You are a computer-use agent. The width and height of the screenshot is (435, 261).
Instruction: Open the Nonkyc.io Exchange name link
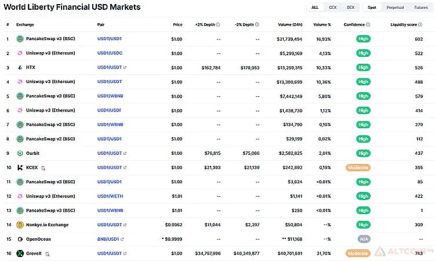pyautogui.click(x=47, y=224)
